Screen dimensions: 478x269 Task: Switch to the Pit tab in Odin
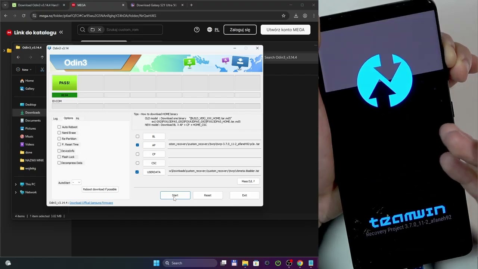coord(77,118)
